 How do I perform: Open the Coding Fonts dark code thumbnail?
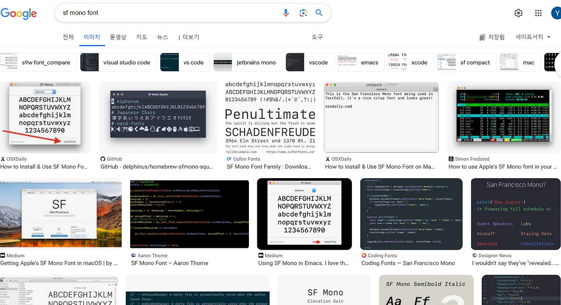[411, 214]
